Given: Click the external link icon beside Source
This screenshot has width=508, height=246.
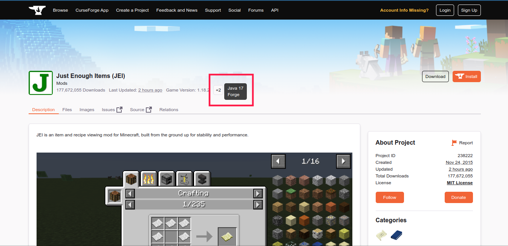Looking at the screenshot, I should coord(149,110).
